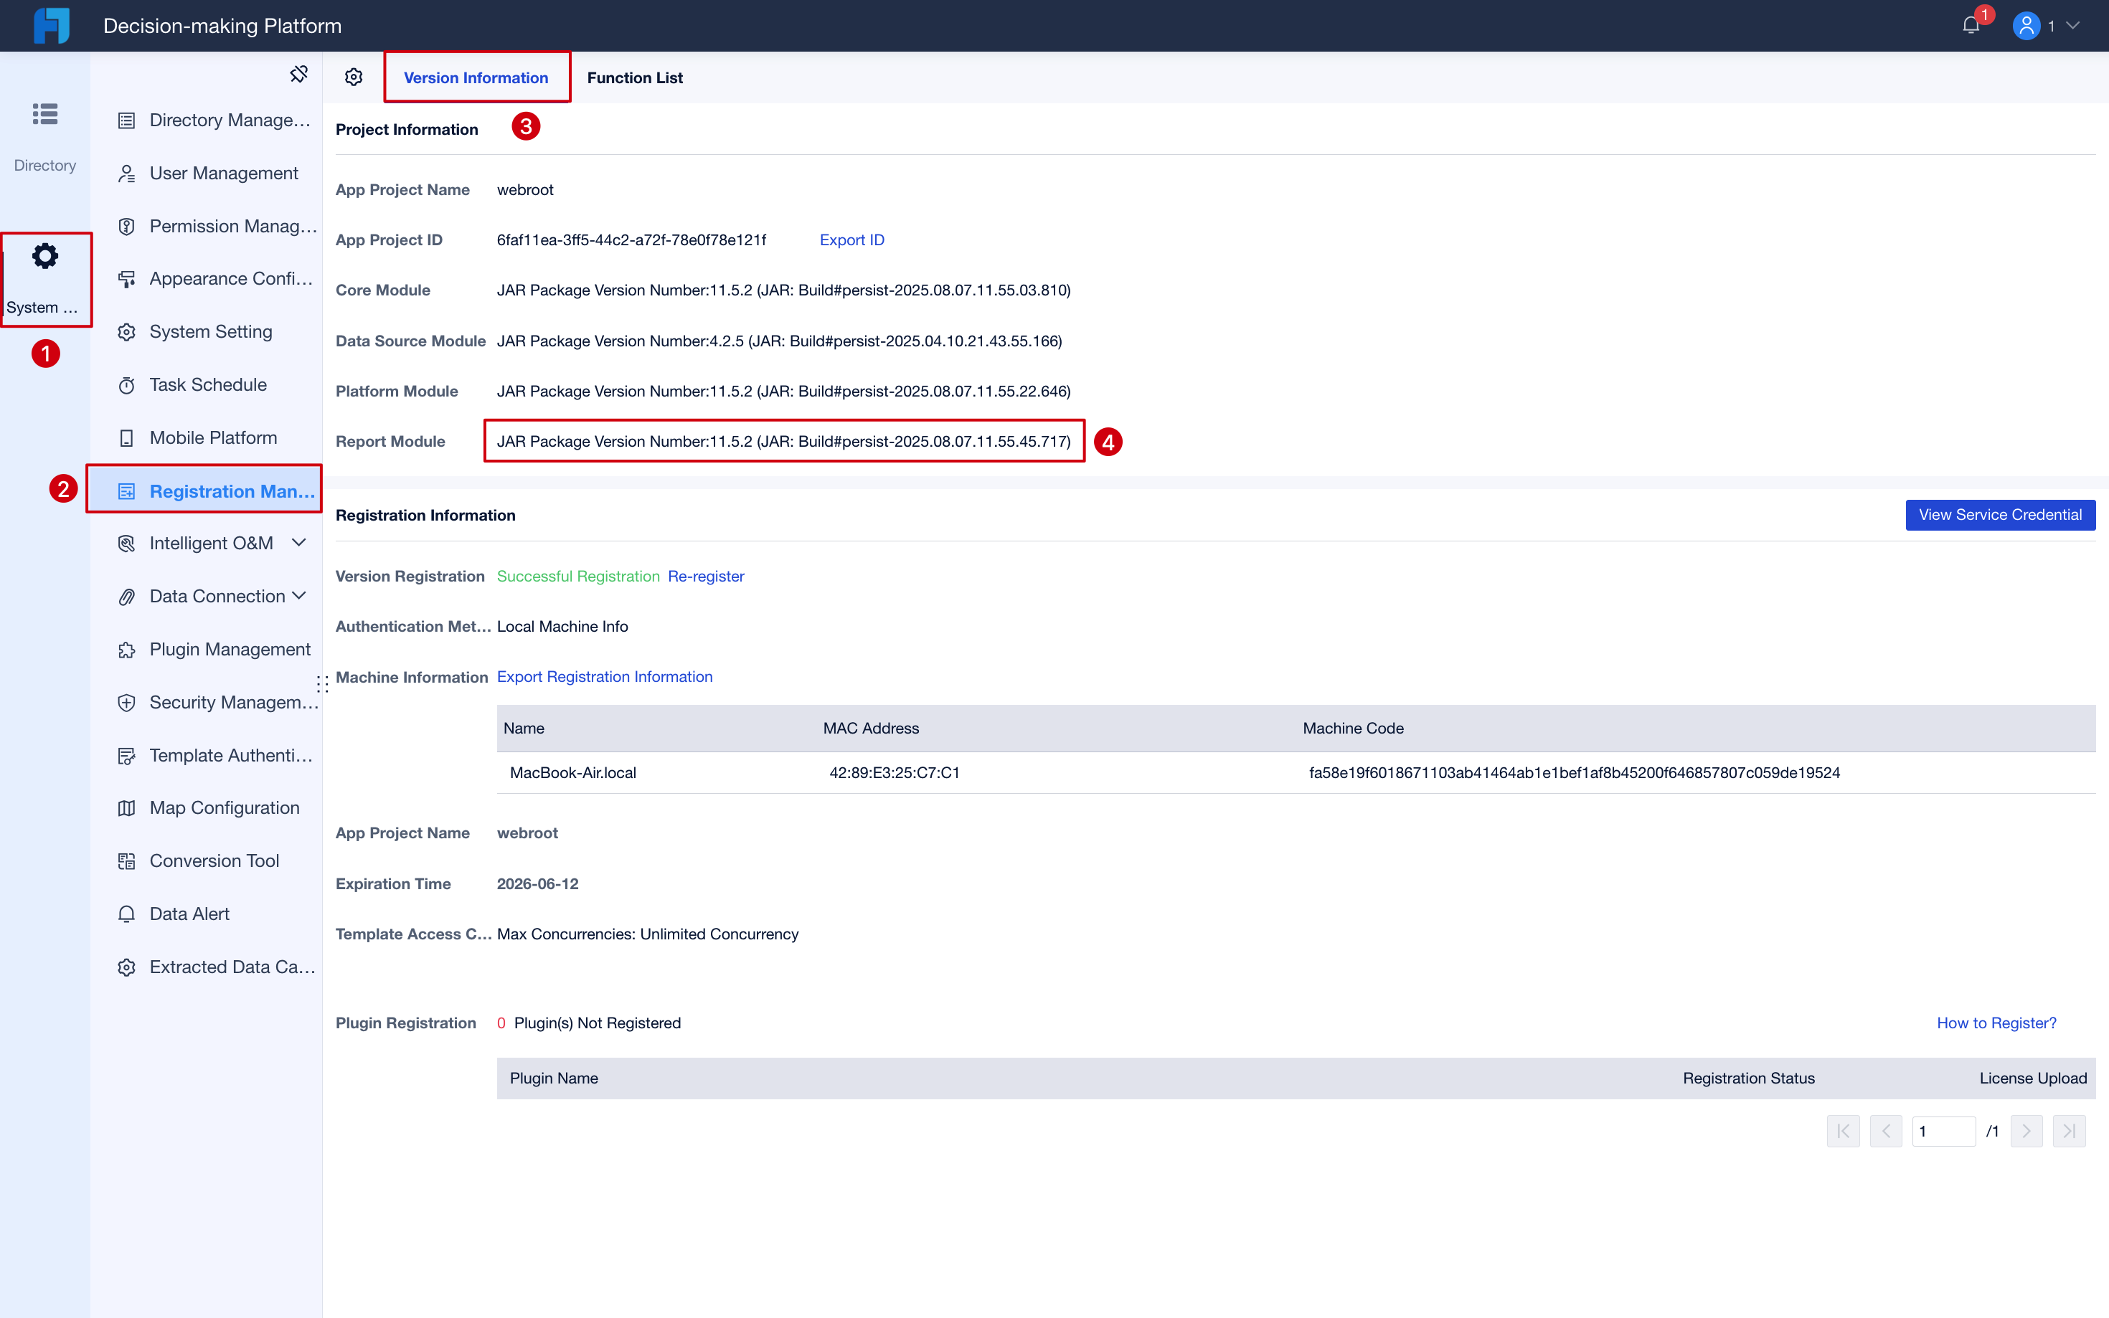Open the user dropdown arrow in header
This screenshot has height=1318, width=2109.
(x=2073, y=25)
